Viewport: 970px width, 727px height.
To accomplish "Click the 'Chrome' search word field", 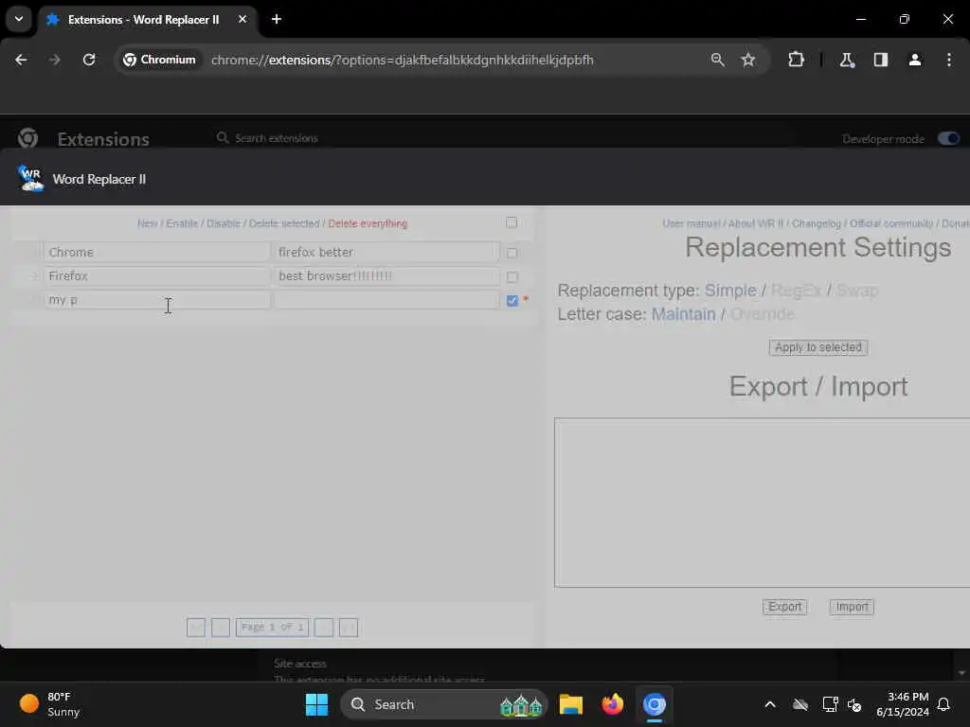I will coord(156,252).
